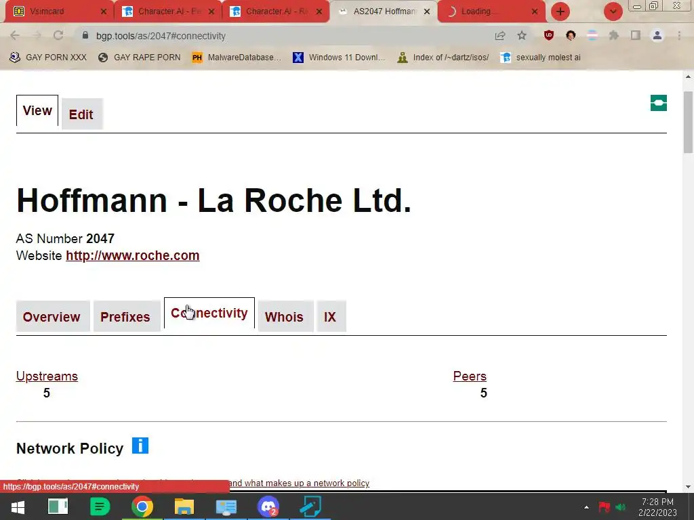Bookmark this page with the star icon

point(522,35)
